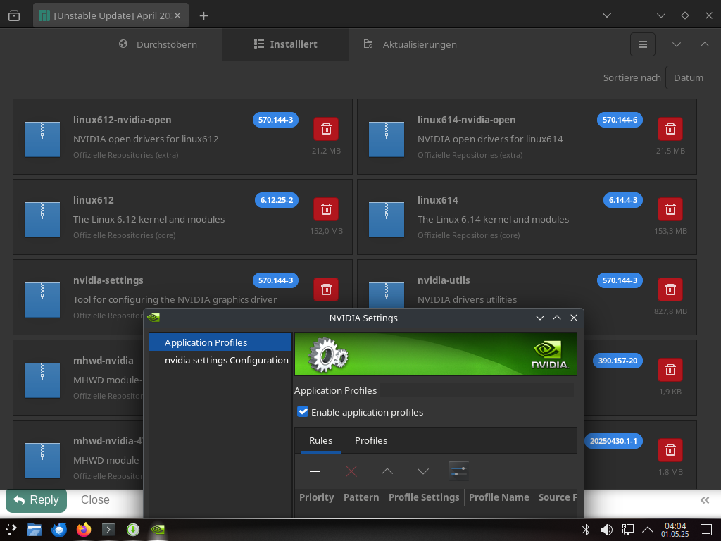Select nvidia-settings Configuration in the sidebar
This screenshot has width=721, height=541.
point(220,360)
